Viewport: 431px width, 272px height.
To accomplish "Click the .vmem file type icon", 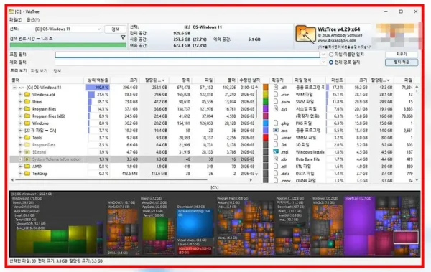I will coord(276,137).
